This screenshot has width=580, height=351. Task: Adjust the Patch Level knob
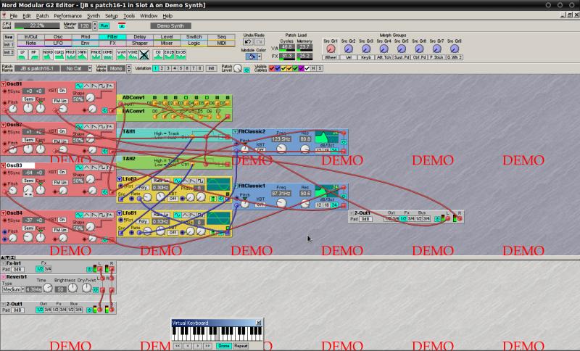pos(238,68)
